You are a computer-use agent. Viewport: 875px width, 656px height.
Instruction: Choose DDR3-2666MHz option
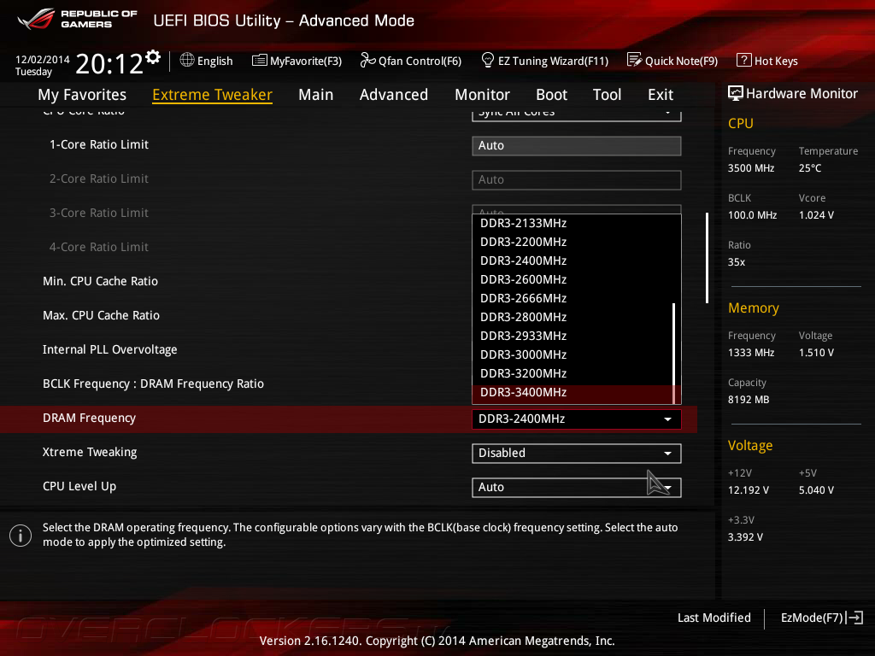point(573,298)
